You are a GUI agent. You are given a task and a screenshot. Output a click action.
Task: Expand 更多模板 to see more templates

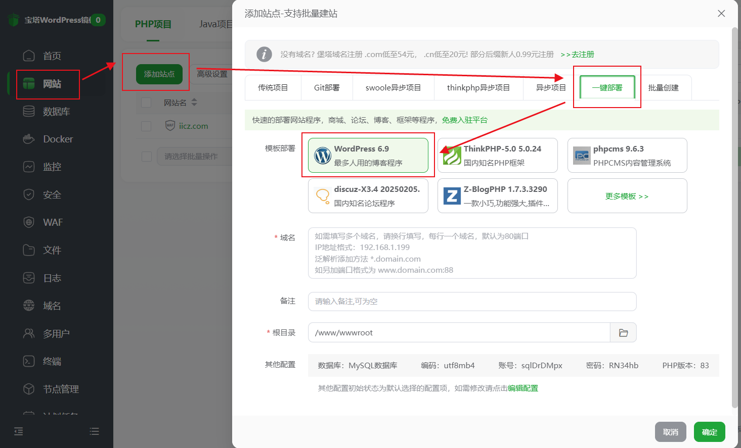(627, 195)
